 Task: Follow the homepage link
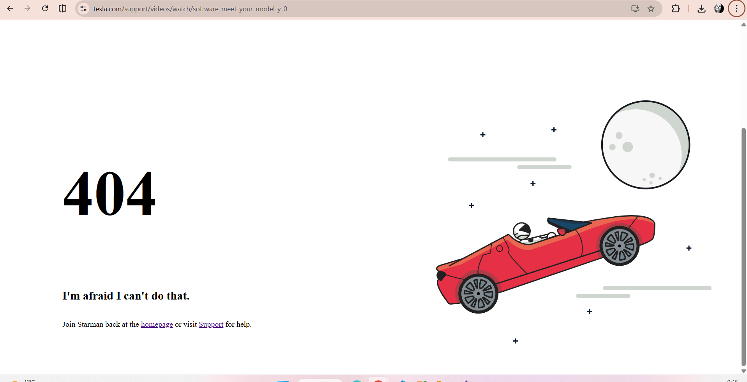[x=157, y=324]
